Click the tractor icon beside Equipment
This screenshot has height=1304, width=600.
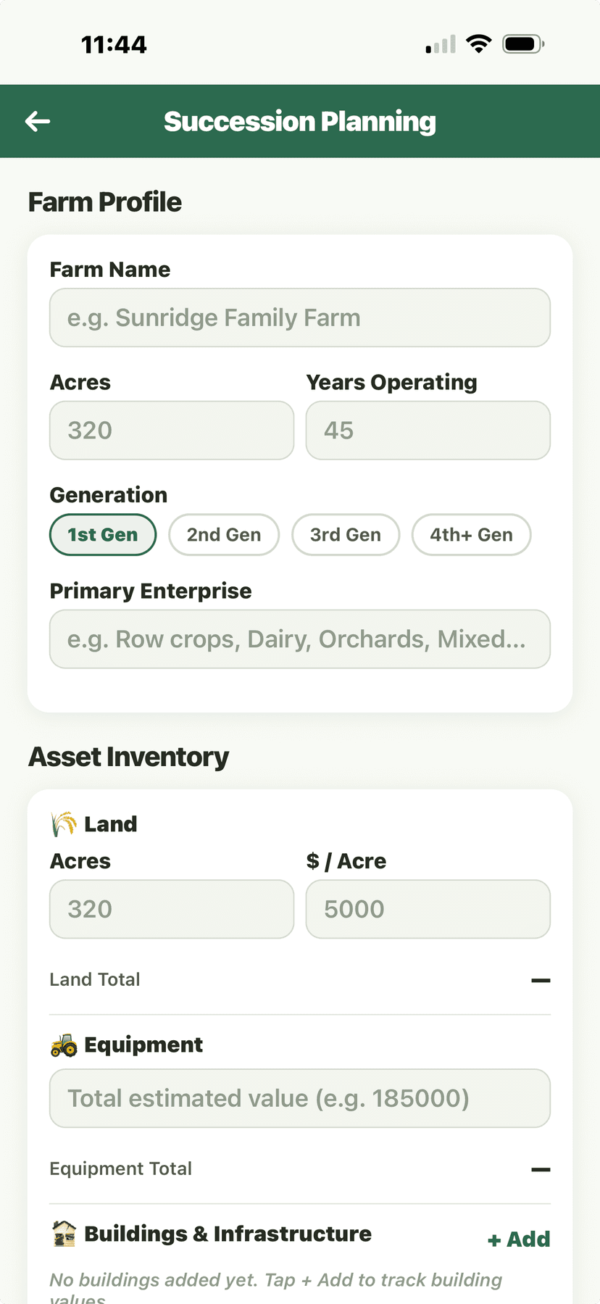click(x=64, y=1045)
